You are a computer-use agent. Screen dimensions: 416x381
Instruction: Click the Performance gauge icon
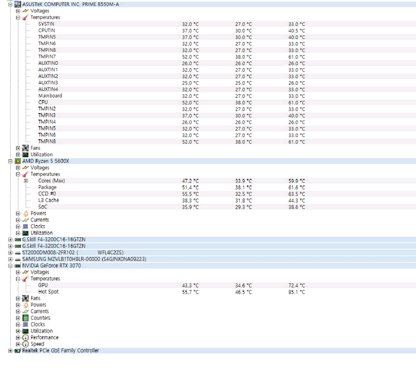coord(25,338)
